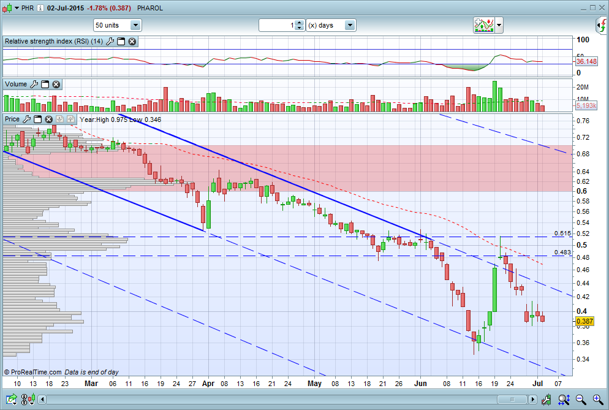The height and width of the screenshot is (410, 609).
Task: Open the linked charts candlestick icon
Action: [x=28, y=399]
